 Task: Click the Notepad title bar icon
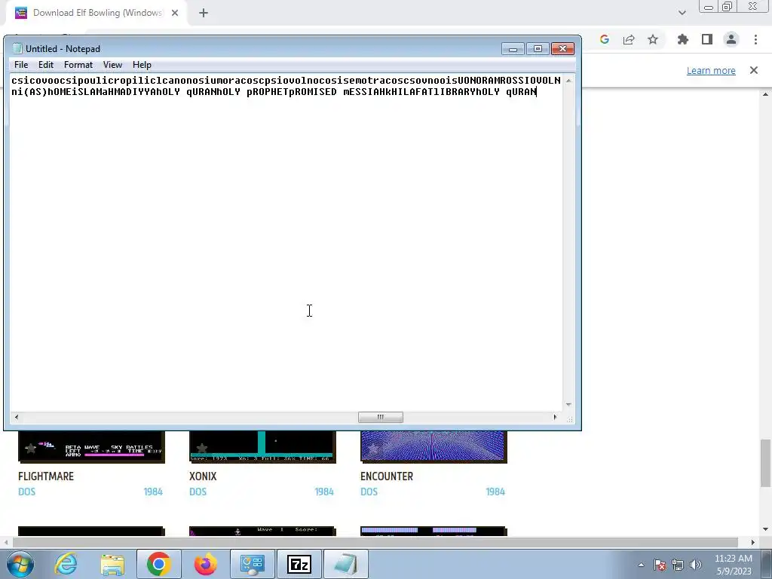click(17, 48)
